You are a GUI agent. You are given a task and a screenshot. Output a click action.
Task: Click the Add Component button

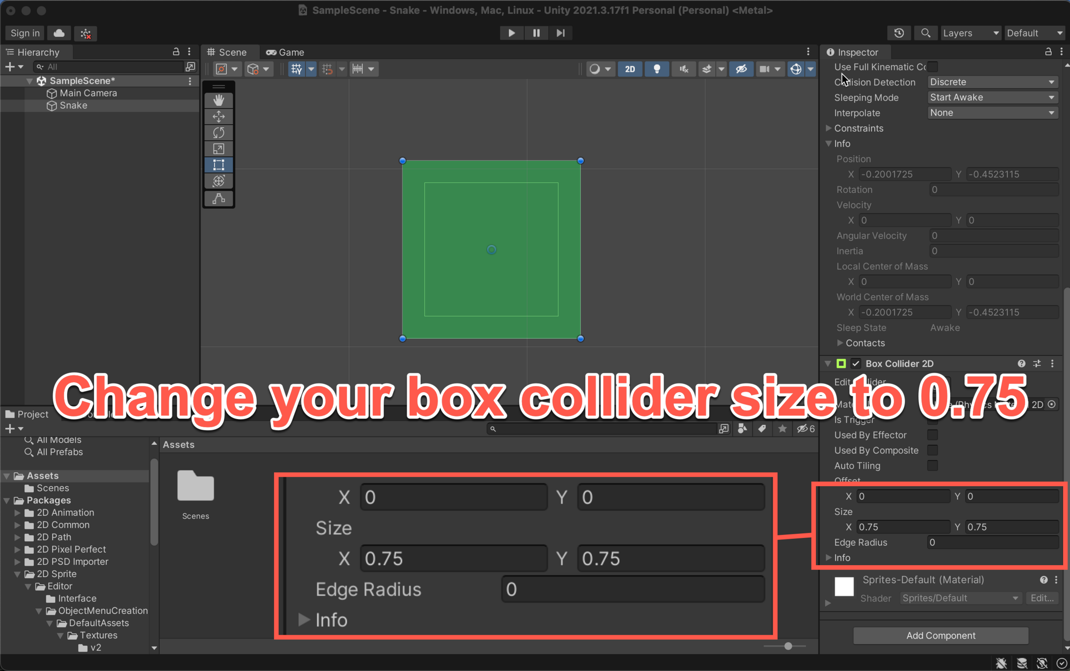click(x=940, y=635)
